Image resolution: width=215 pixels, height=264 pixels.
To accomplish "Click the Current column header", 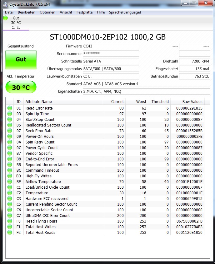I will tap(114, 101).
